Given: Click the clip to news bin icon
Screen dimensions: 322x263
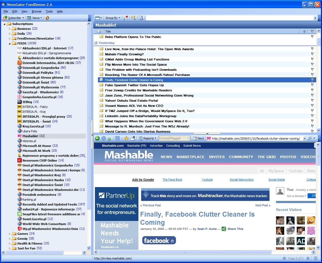Looking at the screenshot, I should click(133, 138).
